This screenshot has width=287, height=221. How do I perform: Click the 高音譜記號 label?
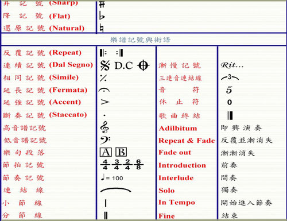coord(25,128)
